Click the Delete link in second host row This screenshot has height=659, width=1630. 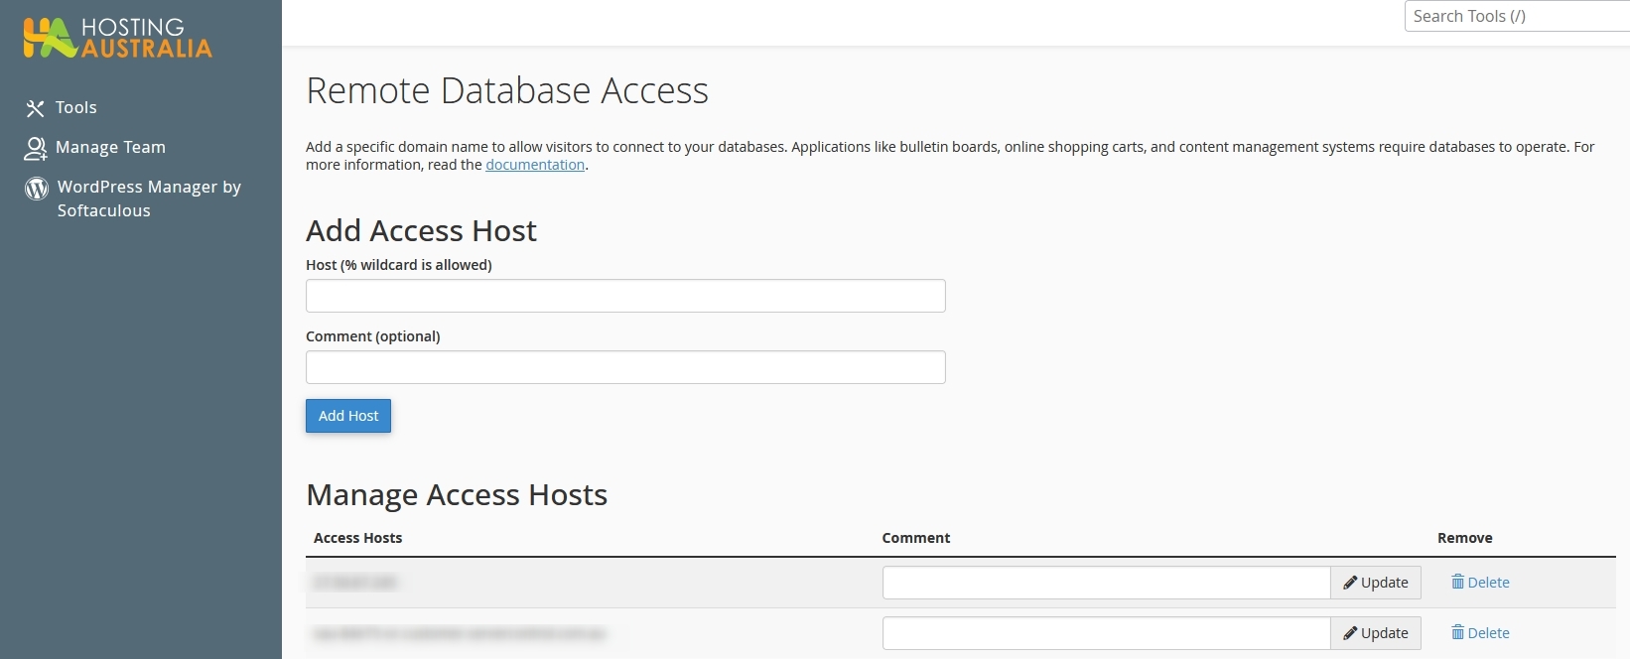(x=1488, y=633)
